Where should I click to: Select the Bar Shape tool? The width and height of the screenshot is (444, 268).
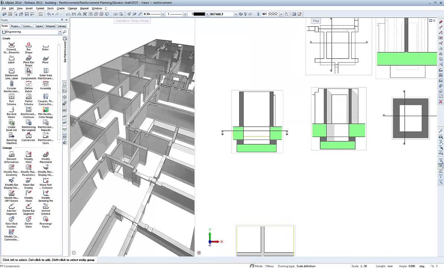pyautogui.click(x=29, y=48)
